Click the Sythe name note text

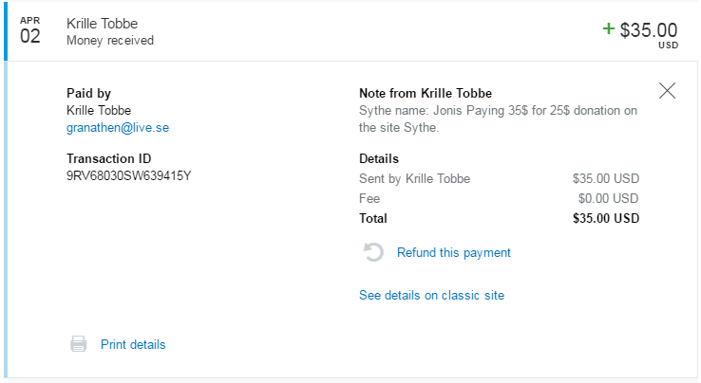click(498, 119)
